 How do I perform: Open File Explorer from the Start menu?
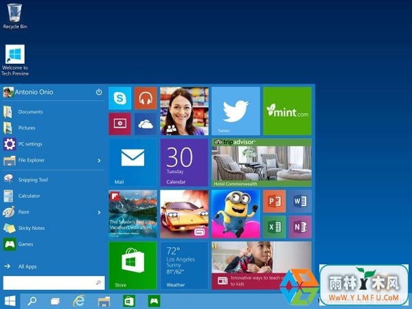[x=54, y=160]
